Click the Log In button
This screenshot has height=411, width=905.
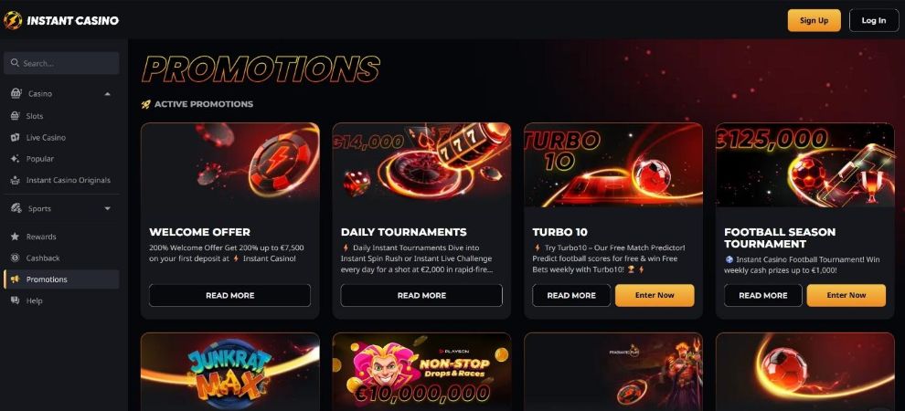(x=874, y=20)
